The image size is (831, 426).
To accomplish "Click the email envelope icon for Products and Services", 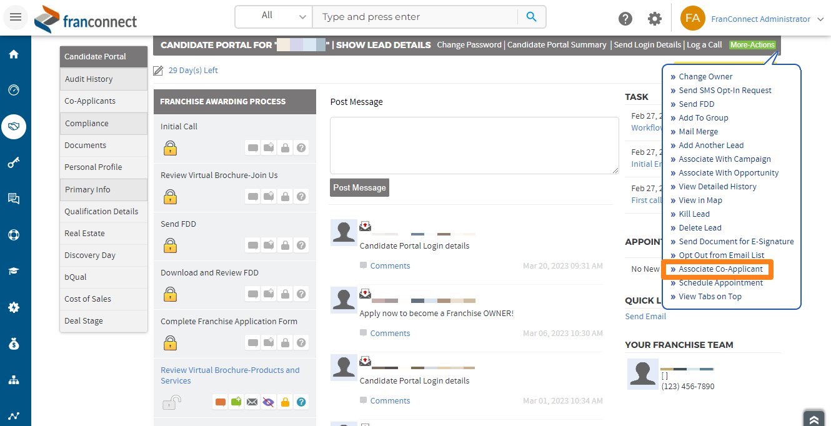I will (x=252, y=402).
